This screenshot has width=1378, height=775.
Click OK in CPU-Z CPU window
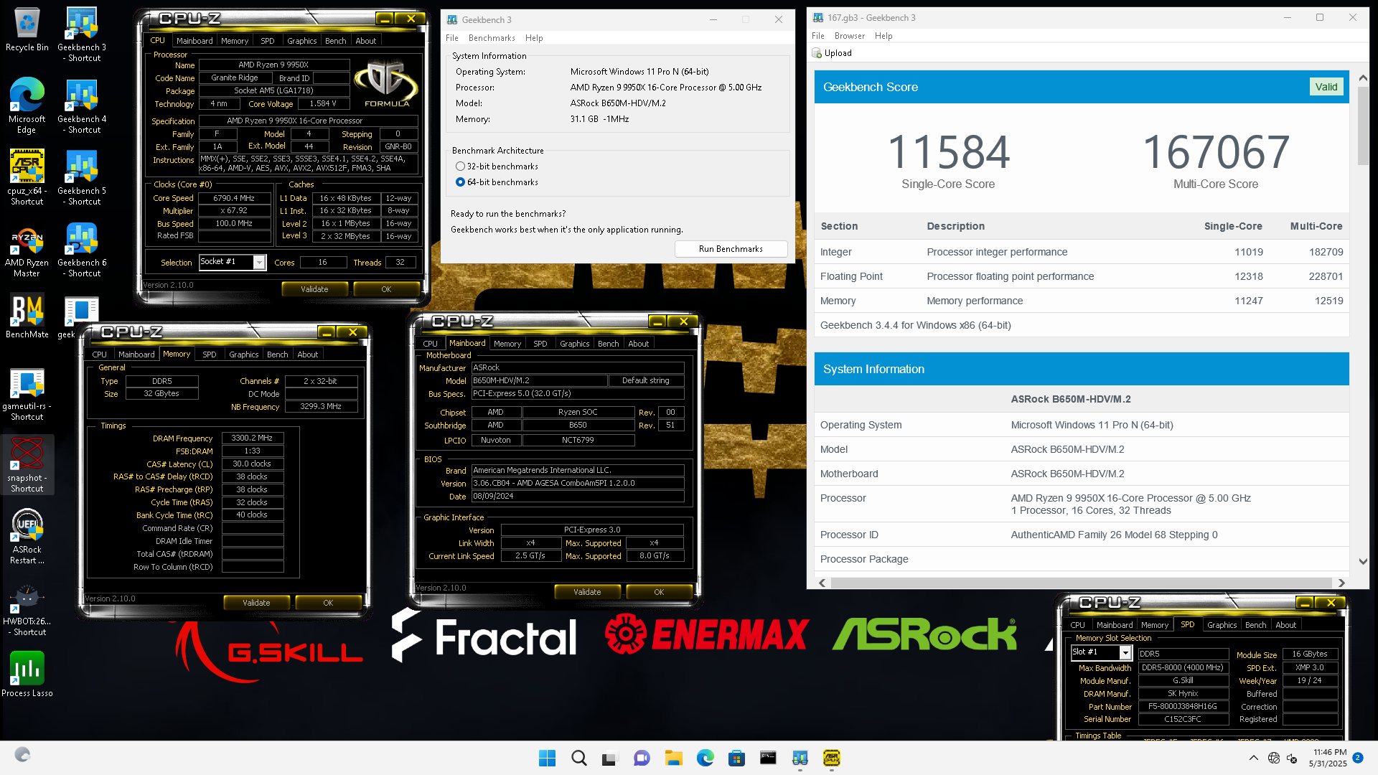pyautogui.click(x=386, y=289)
